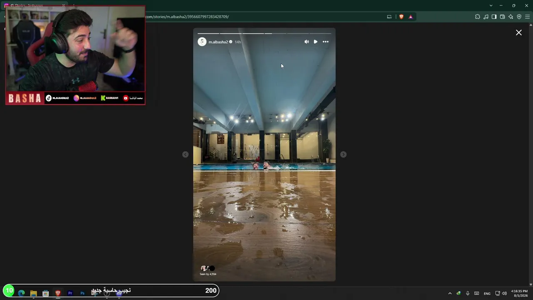Open the Brave Wallet icon
The image size is (533, 300).
coord(503,17)
